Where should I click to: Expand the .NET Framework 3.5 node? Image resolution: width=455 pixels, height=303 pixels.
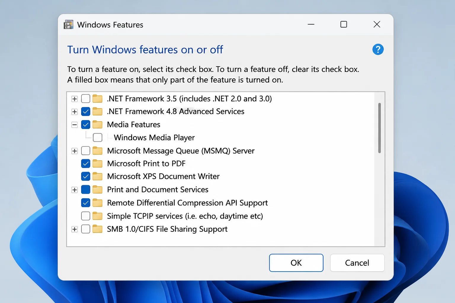click(x=75, y=99)
